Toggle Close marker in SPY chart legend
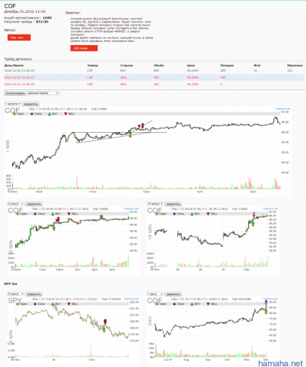The width and height of the screenshot is (306, 367). click(x=35, y=304)
